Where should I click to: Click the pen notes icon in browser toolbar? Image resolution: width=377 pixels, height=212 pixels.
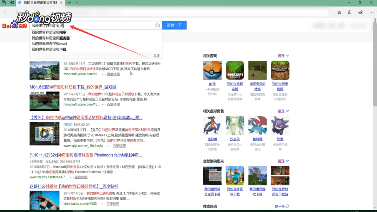click(x=350, y=12)
